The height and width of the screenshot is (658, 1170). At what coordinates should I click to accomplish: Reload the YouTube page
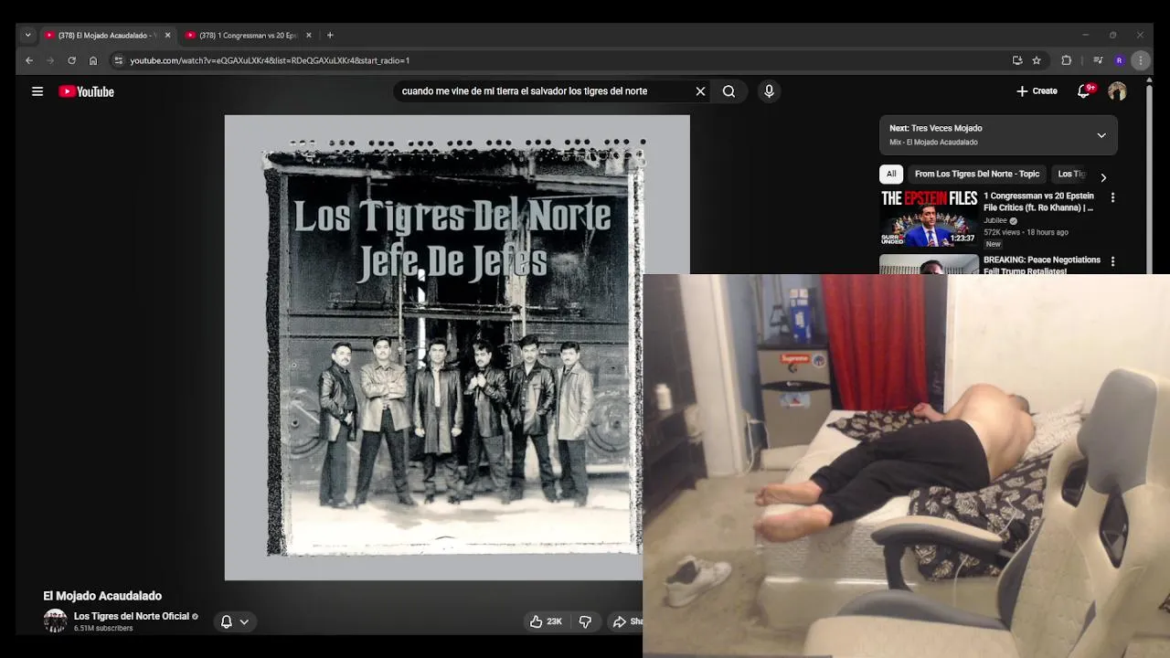click(71, 60)
